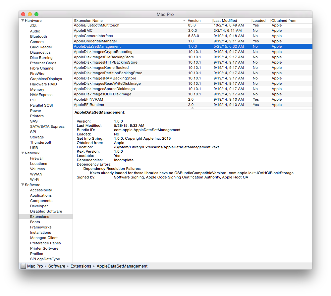Open Disc Burning section
The height and width of the screenshot is (296, 331).
pyautogui.click(x=41, y=58)
